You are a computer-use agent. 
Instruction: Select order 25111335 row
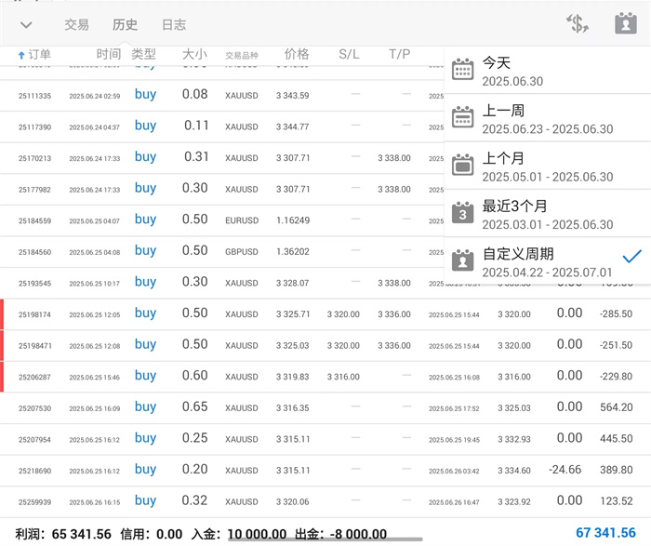[x=222, y=96]
